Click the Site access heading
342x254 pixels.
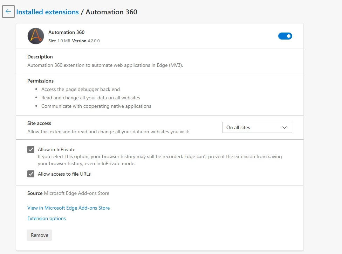click(x=39, y=123)
